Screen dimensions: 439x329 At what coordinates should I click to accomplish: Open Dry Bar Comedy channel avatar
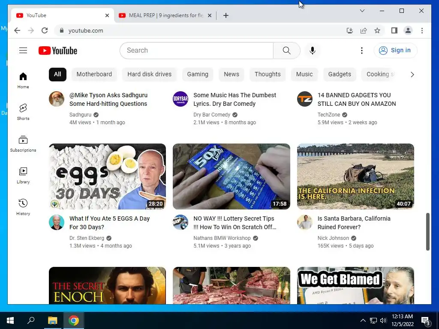180,99
